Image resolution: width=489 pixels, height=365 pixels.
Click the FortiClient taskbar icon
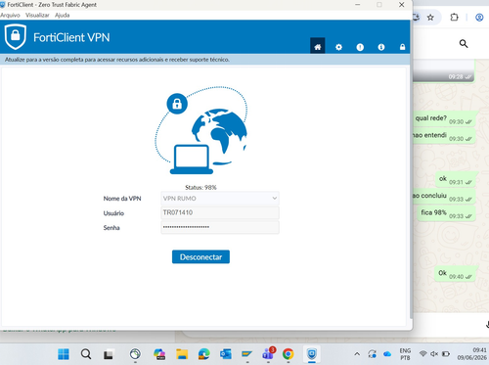(x=312, y=354)
